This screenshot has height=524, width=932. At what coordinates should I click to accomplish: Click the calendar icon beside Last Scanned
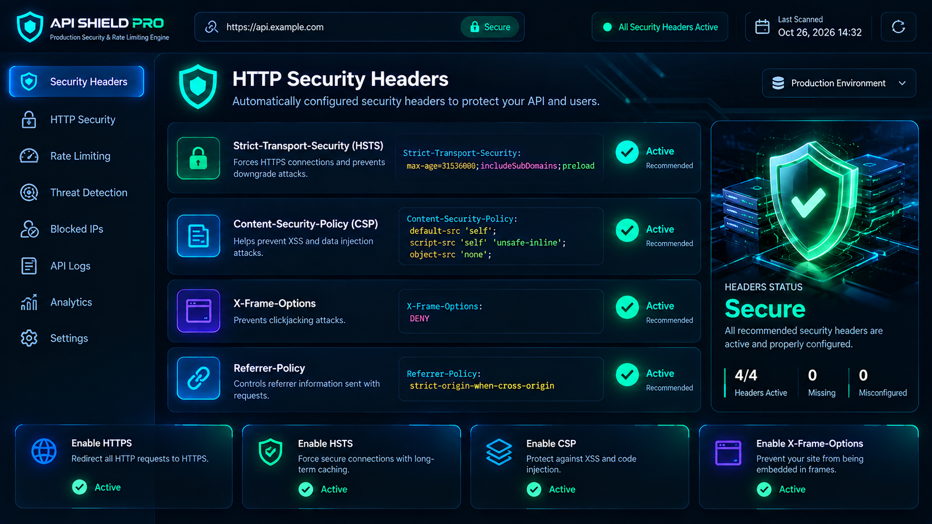point(762,27)
